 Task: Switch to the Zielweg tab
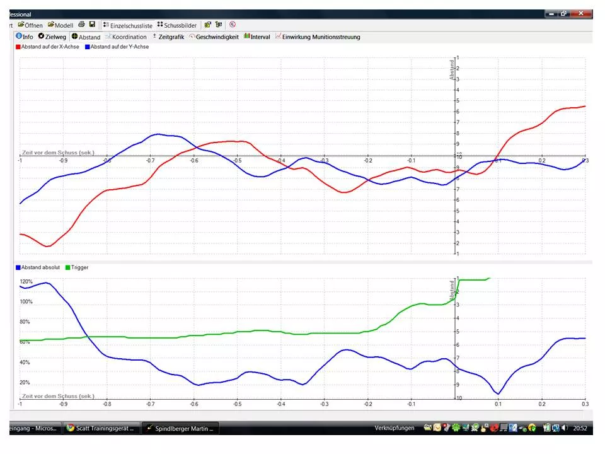point(52,37)
